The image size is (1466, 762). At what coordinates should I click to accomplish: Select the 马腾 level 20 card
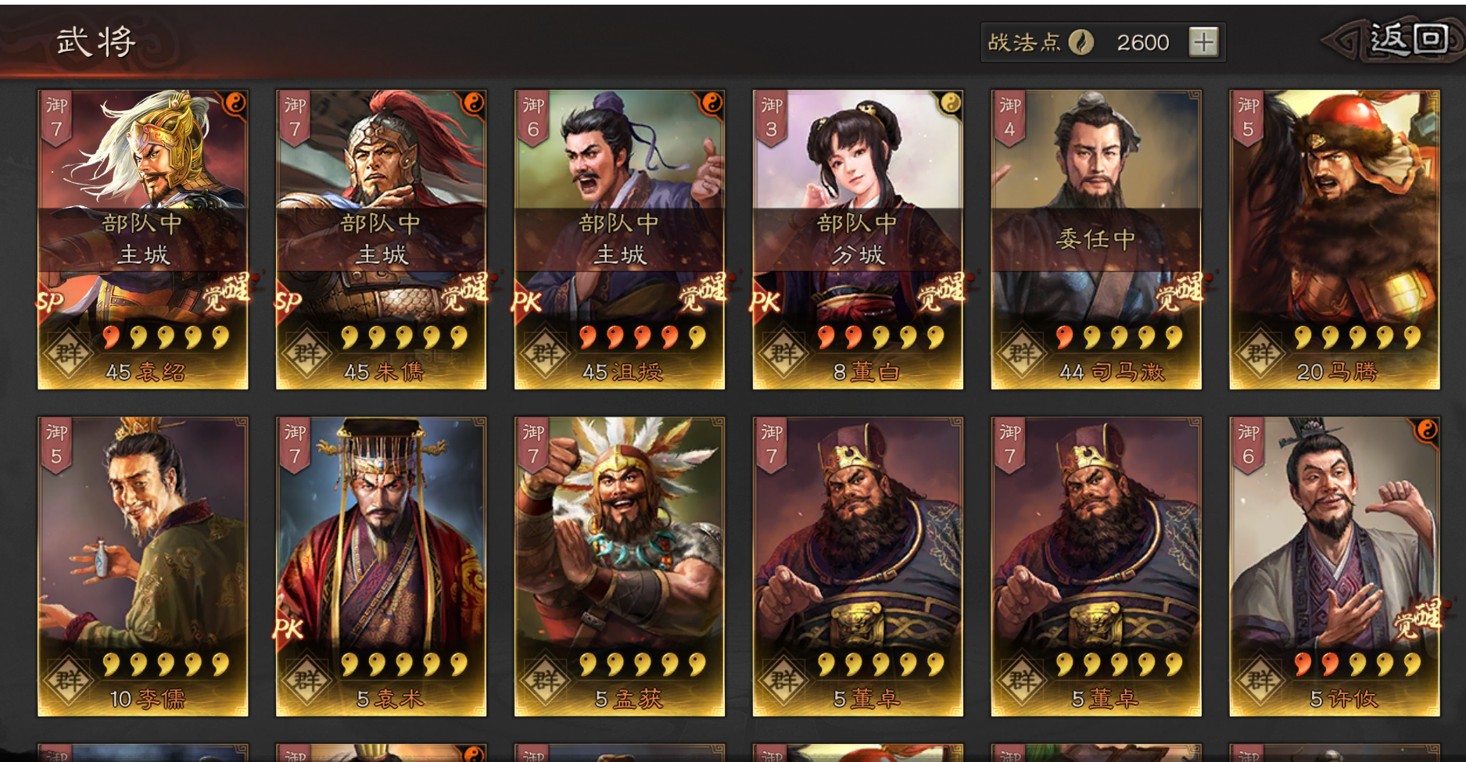pos(1335,239)
